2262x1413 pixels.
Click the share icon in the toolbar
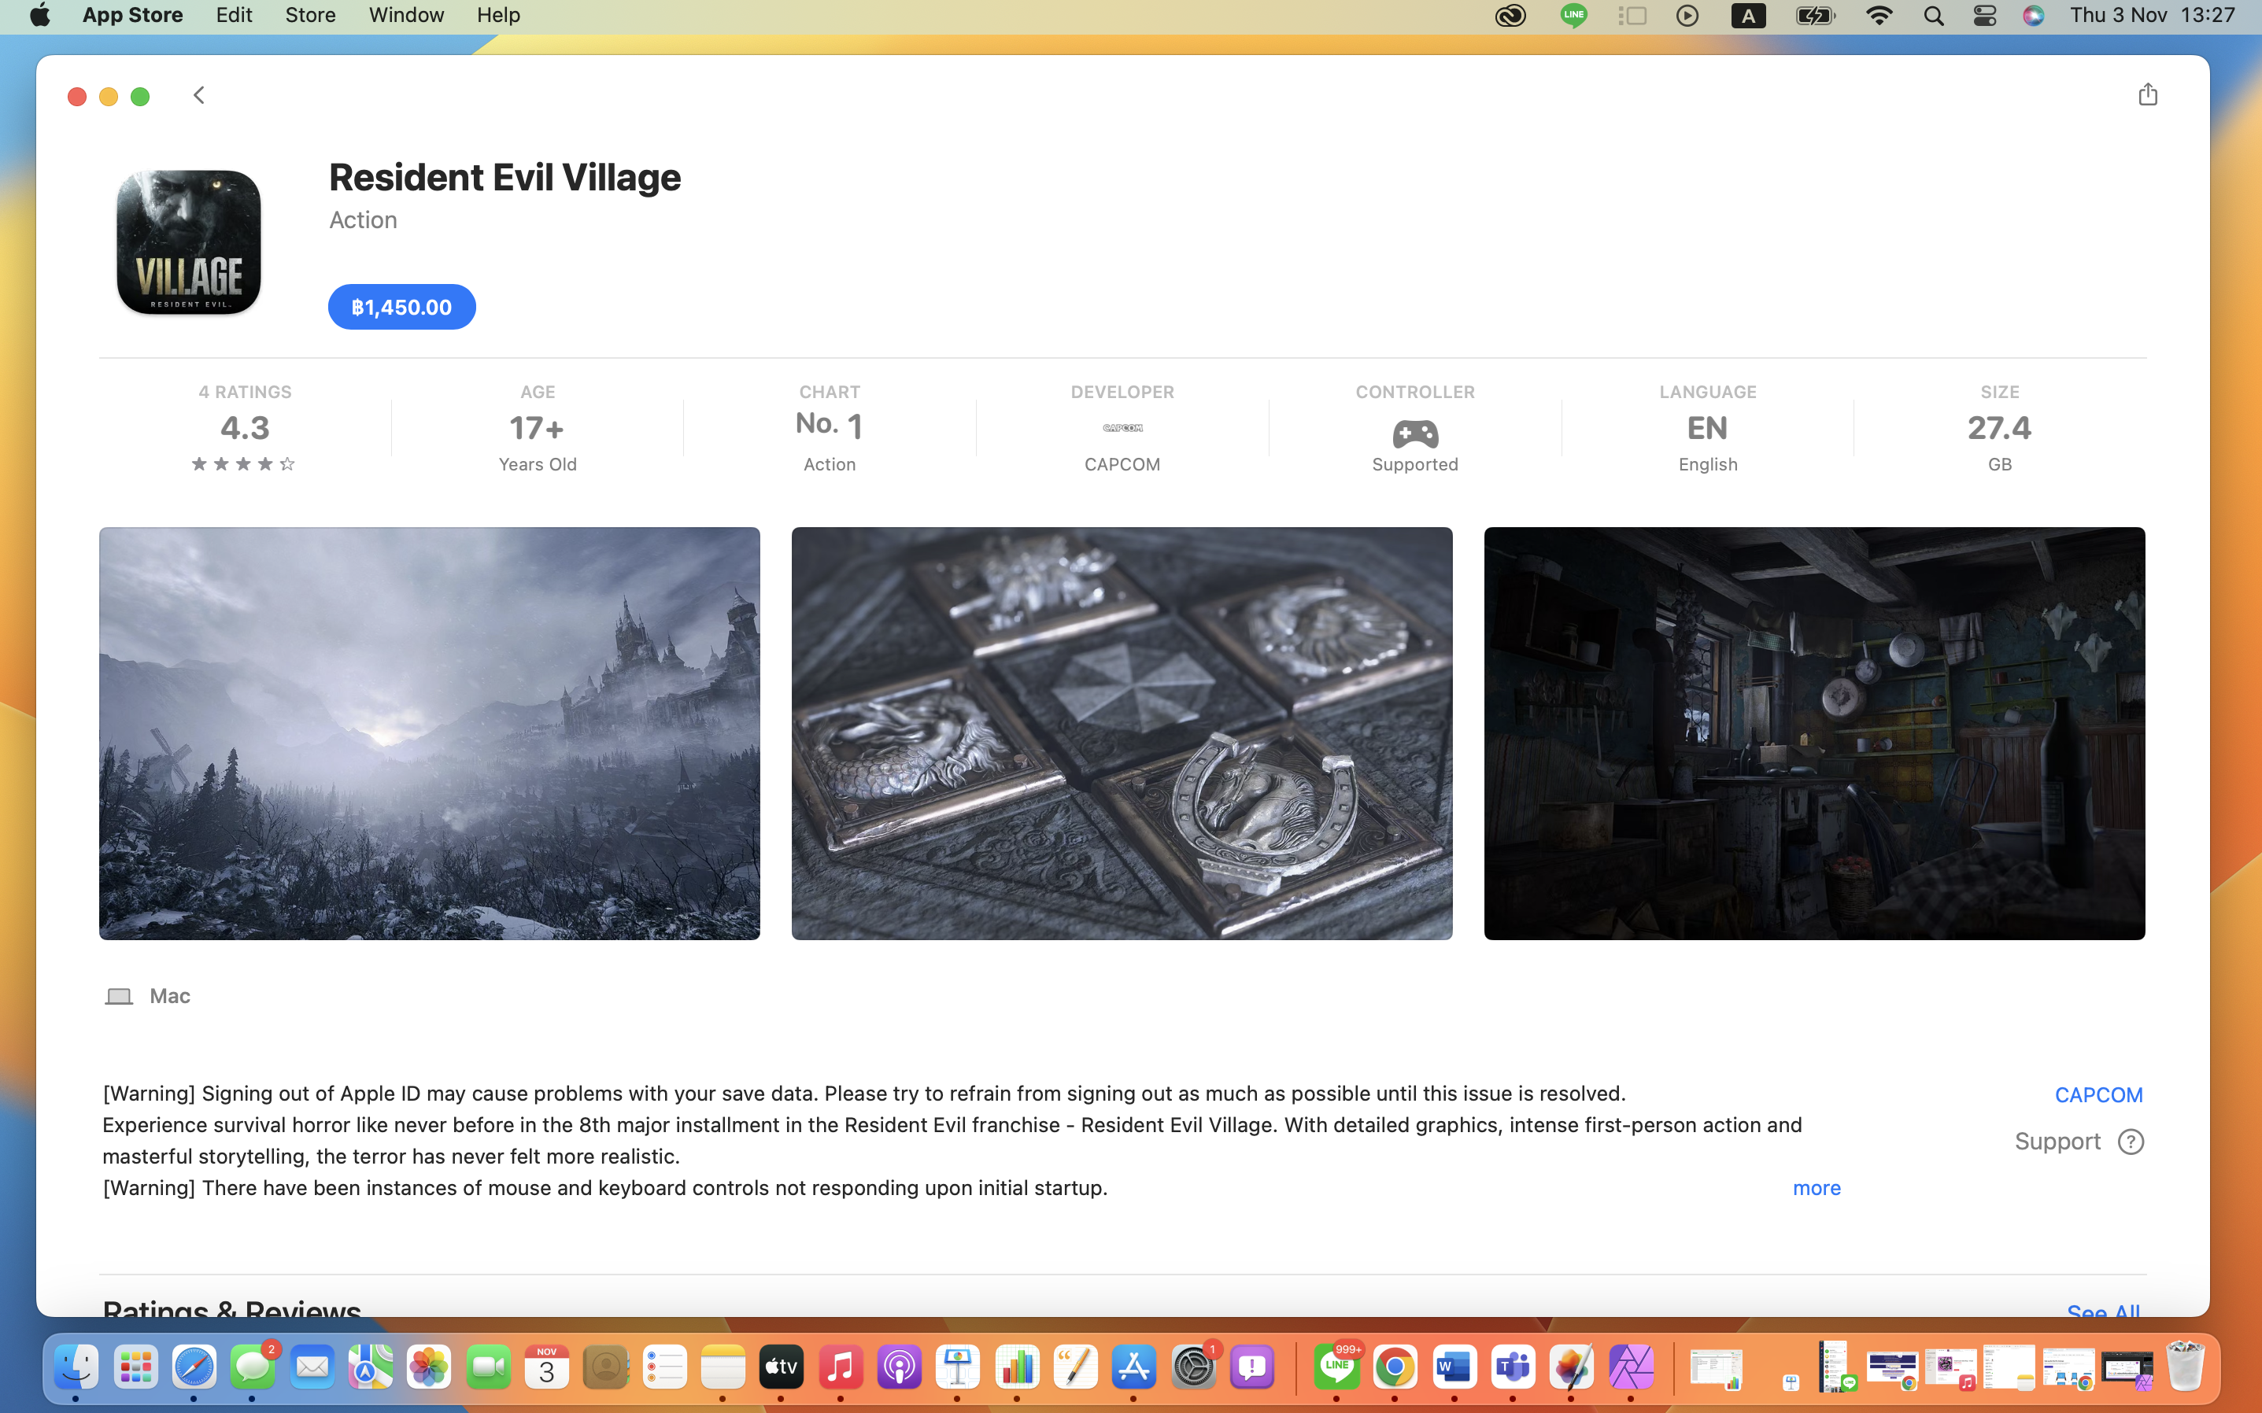point(2147,94)
